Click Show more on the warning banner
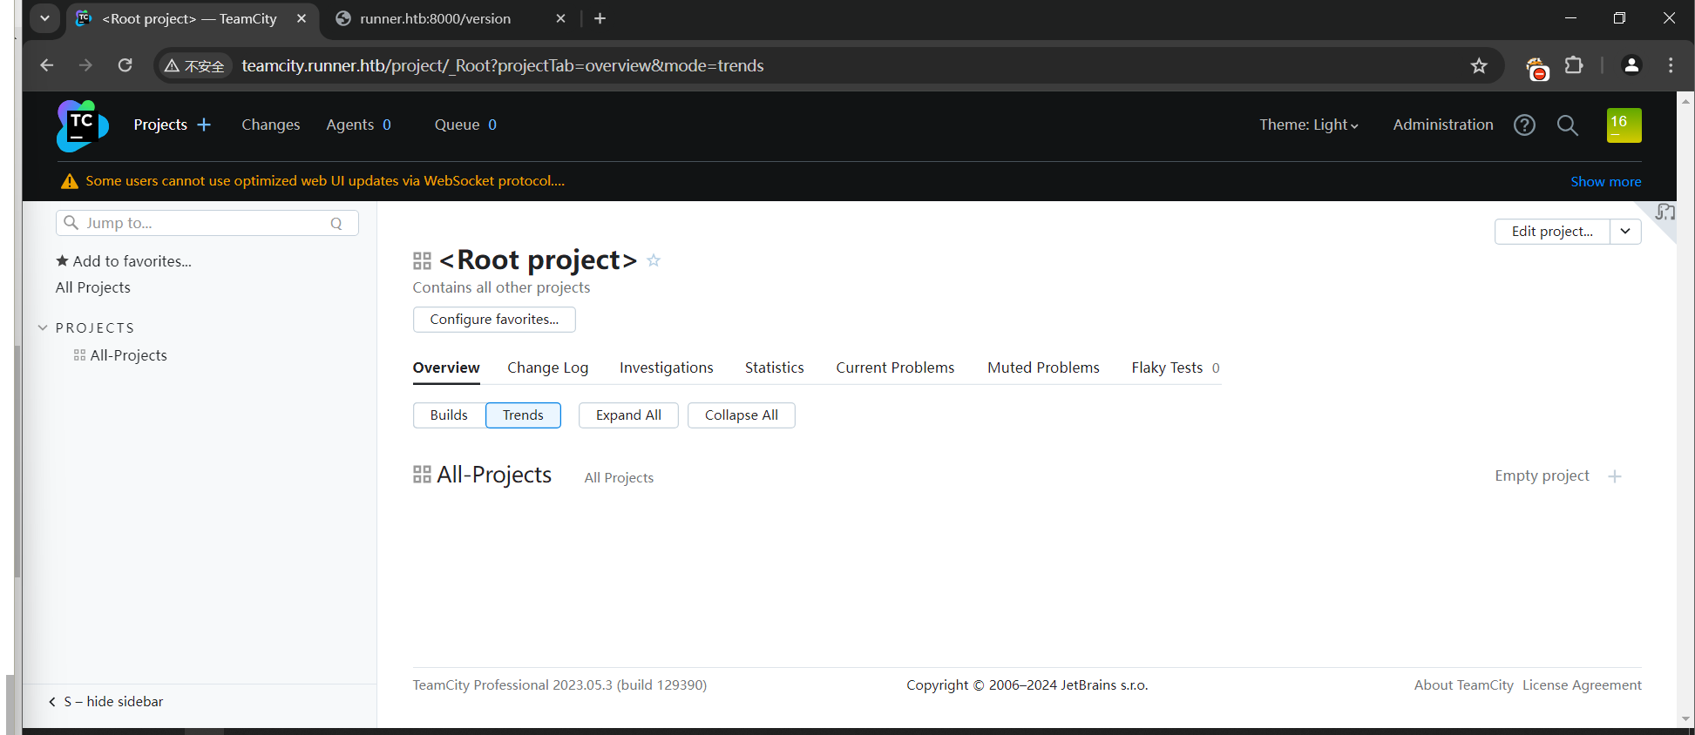Image resolution: width=1695 pixels, height=735 pixels. (1605, 181)
